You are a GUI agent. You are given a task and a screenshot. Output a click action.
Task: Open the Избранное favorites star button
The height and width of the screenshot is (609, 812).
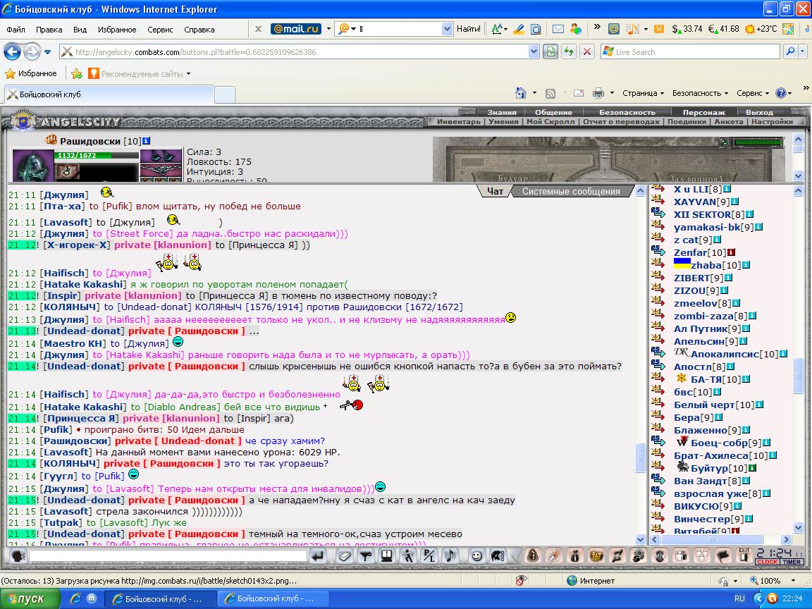click(x=31, y=73)
